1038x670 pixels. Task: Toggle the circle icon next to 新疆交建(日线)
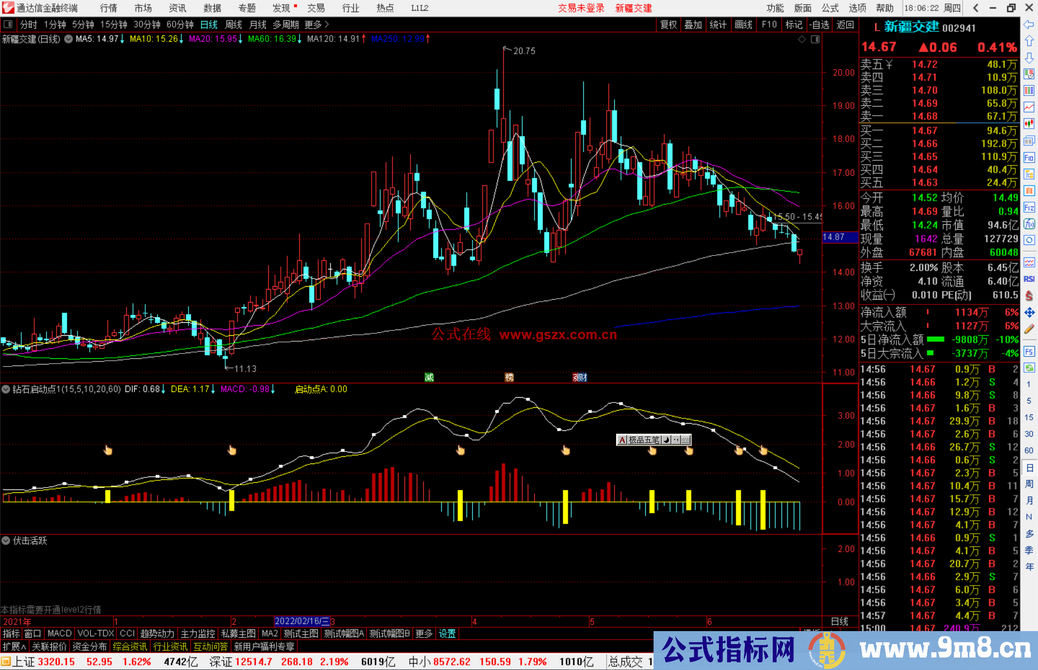click(69, 39)
